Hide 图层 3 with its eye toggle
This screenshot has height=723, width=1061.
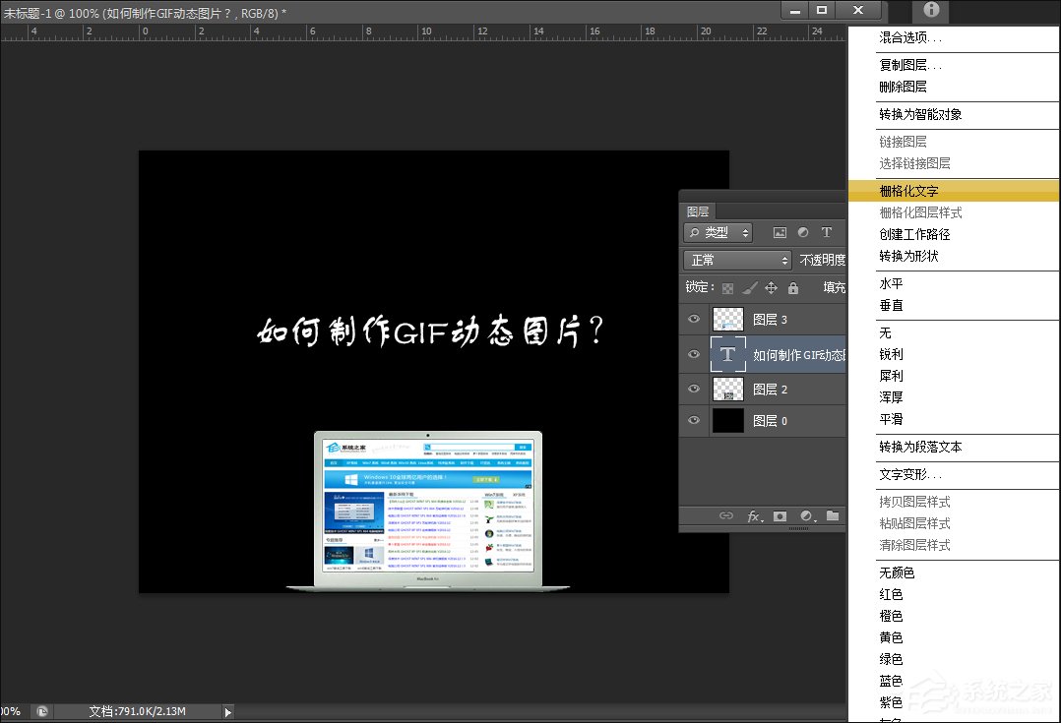pyautogui.click(x=694, y=319)
